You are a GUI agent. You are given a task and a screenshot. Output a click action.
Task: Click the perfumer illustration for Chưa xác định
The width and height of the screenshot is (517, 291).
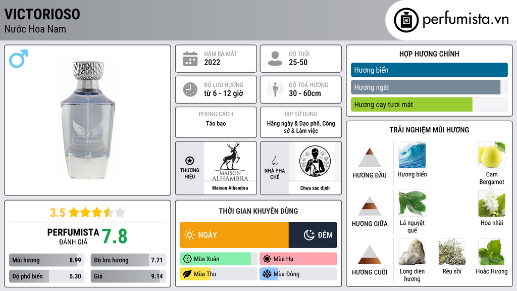pyautogui.click(x=315, y=161)
